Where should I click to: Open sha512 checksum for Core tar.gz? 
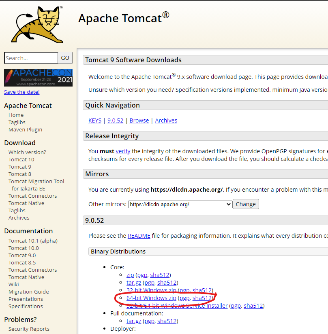coord(167,283)
